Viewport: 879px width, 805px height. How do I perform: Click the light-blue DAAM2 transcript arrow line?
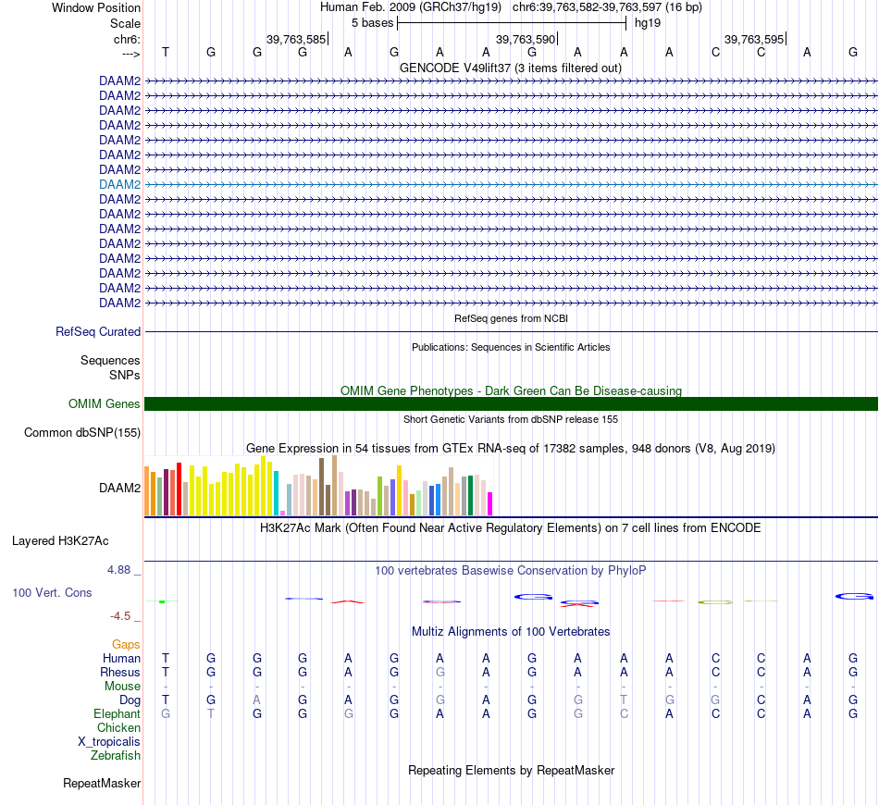pos(511,184)
